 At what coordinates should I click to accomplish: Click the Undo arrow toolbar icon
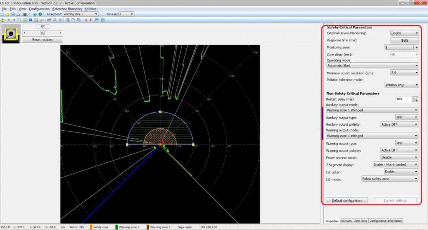coord(54,20)
